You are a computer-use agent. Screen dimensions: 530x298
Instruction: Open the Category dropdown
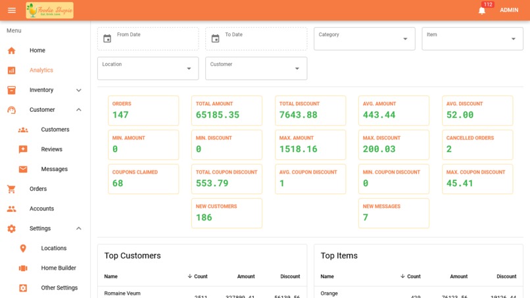click(364, 39)
